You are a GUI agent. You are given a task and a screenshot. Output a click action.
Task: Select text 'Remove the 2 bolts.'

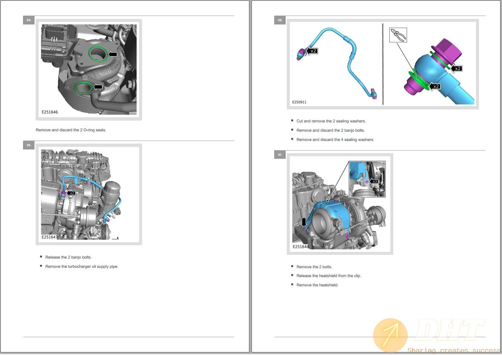314,267
